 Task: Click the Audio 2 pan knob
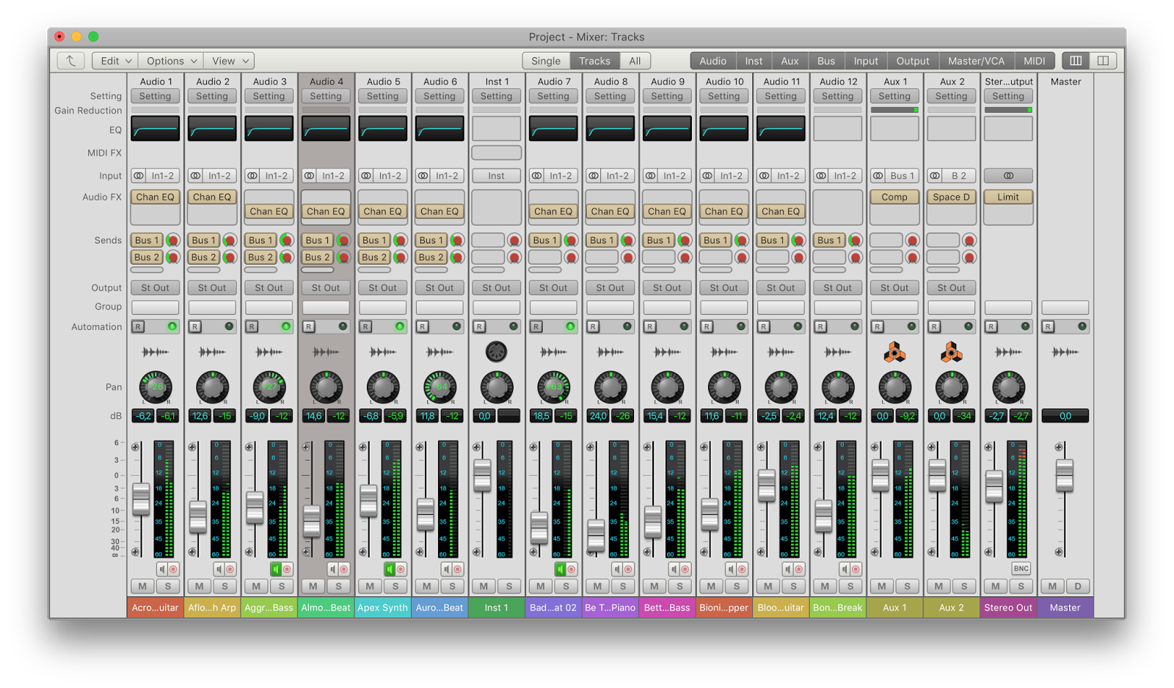tap(212, 387)
